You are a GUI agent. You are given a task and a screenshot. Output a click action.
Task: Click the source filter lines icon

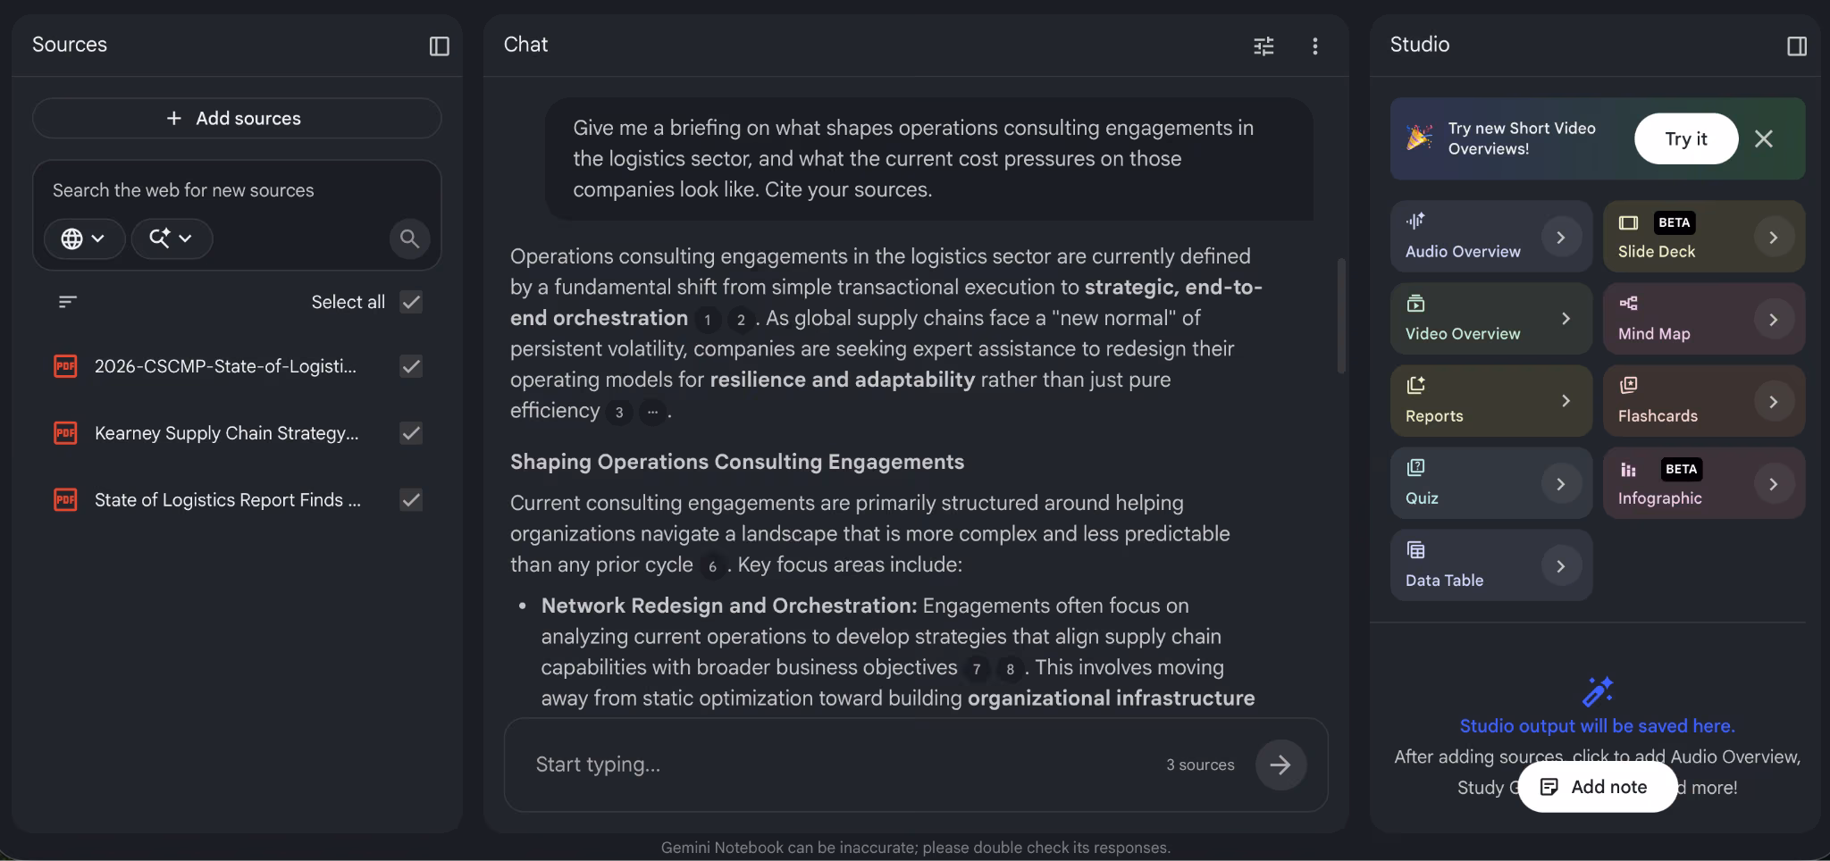coord(68,302)
